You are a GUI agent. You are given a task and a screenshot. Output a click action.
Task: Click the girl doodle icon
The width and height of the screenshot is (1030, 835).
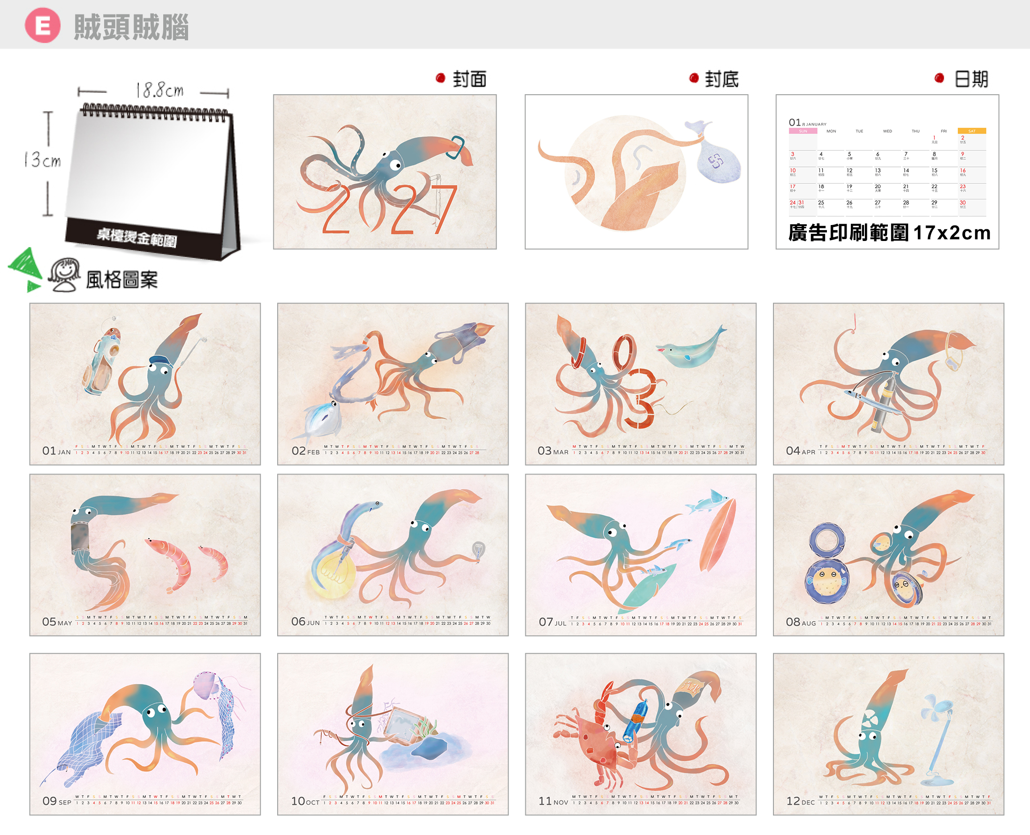point(64,274)
